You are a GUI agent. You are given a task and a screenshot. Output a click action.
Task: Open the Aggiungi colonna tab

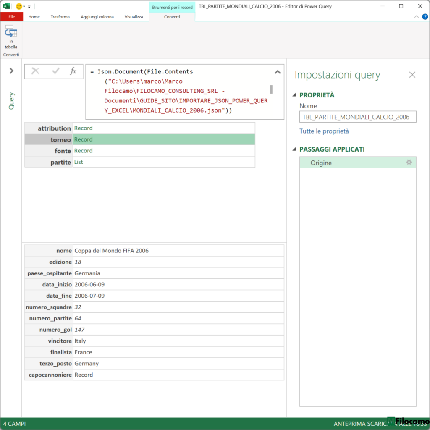point(97,17)
